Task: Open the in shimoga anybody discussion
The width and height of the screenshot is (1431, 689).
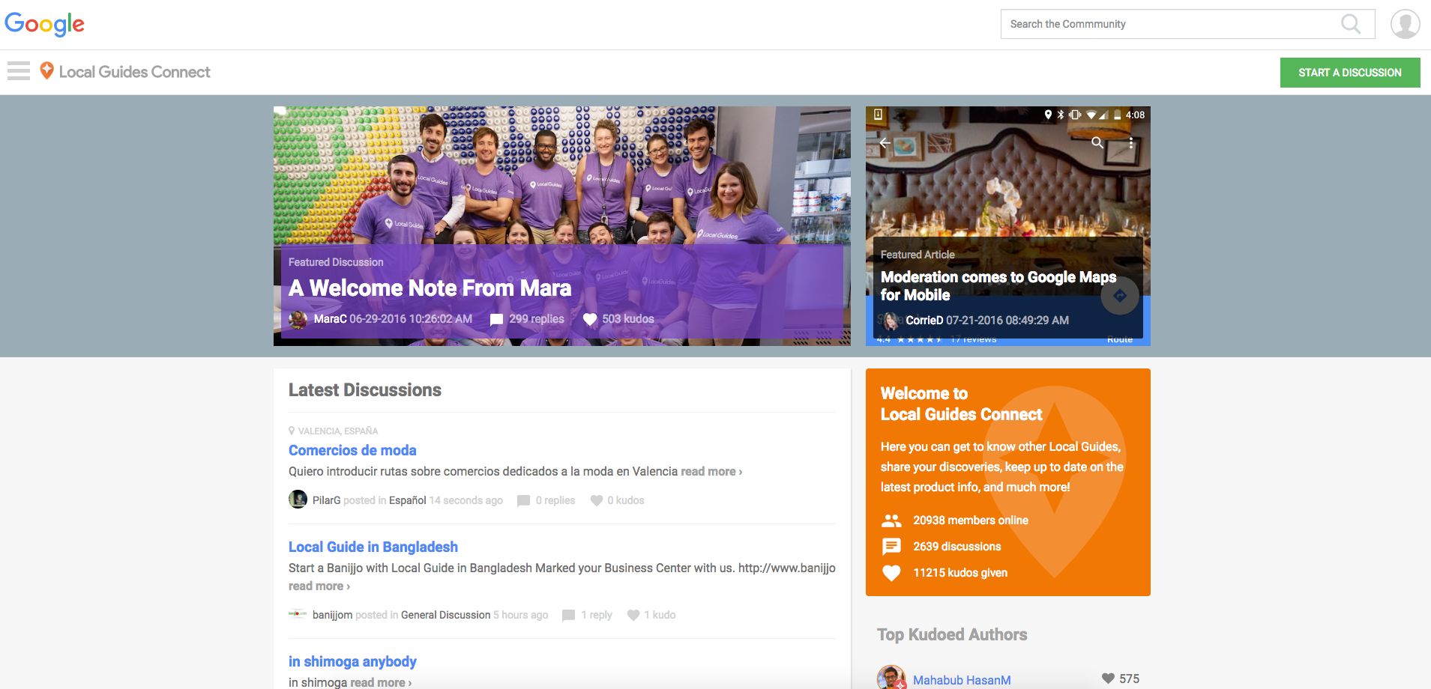Action: [352, 661]
